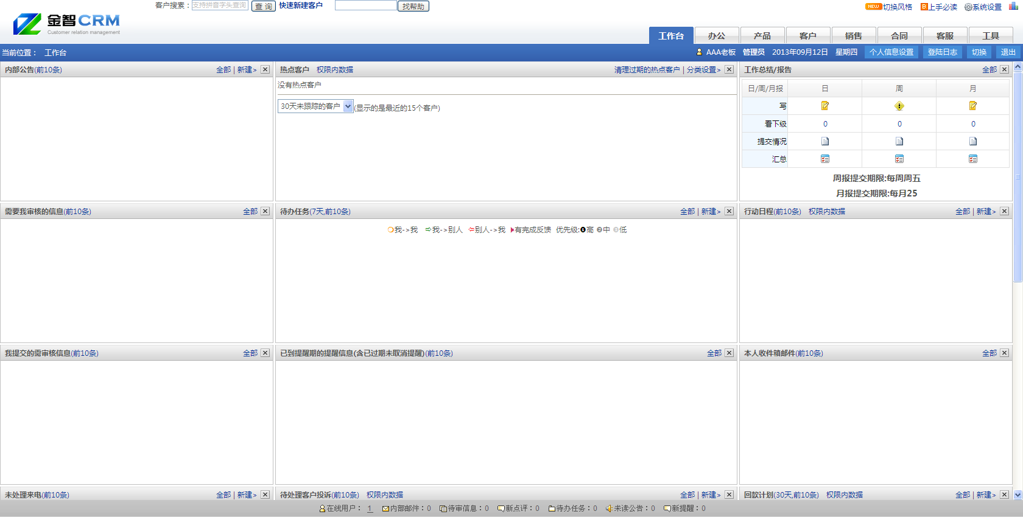Open 待审信息 in the status bar
The width and height of the screenshot is (1023, 517).
pos(464,508)
